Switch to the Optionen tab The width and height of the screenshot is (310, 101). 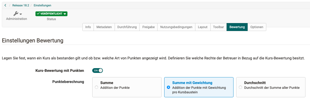(257, 27)
